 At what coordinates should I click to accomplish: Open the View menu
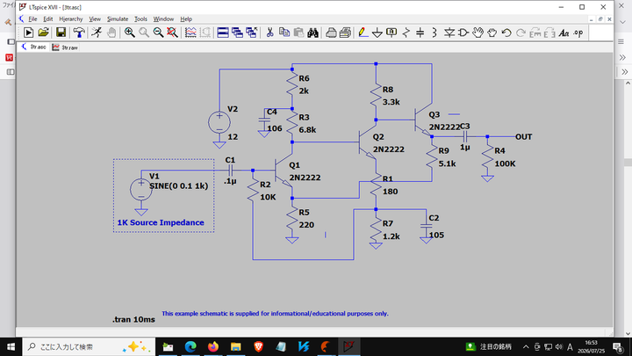pos(95,19)
